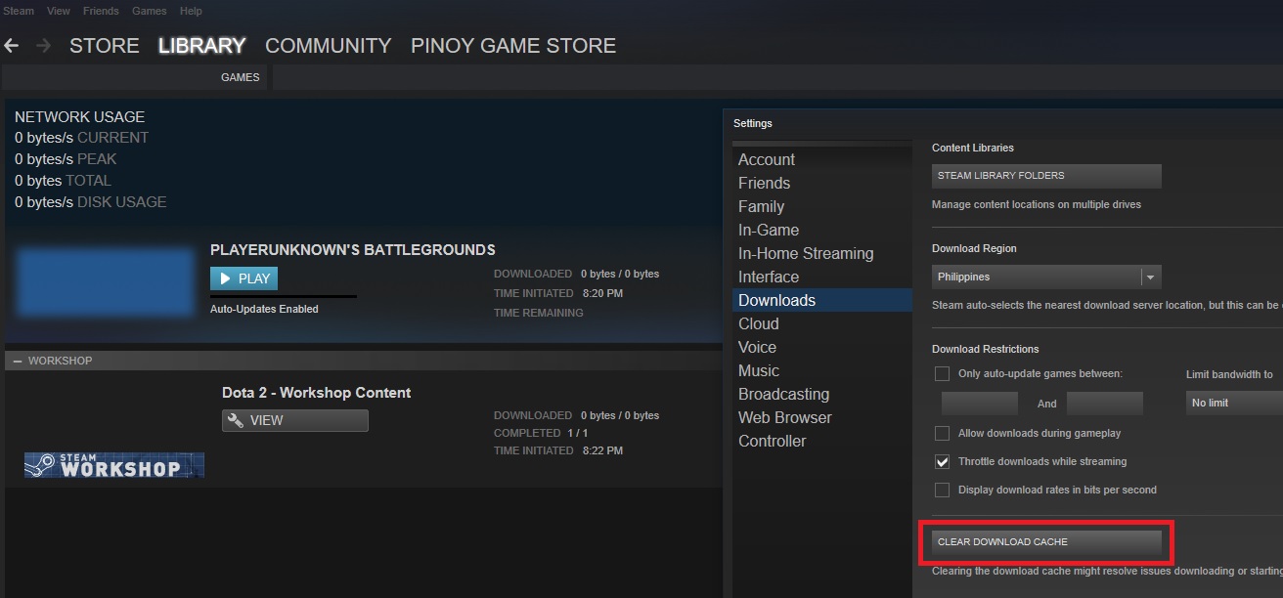Click the auto-update start time field
This screenshot has width=1283, height=598.
(980, 403)
